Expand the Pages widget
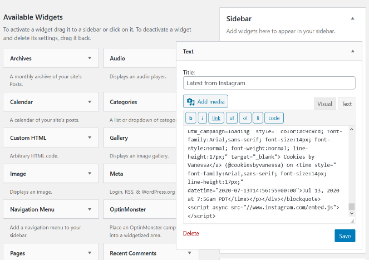Viewport: 369px width, 260px height. (90, 253)
